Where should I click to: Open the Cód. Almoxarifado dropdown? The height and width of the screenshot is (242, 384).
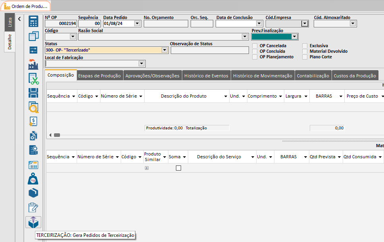[x=353, y=23]
